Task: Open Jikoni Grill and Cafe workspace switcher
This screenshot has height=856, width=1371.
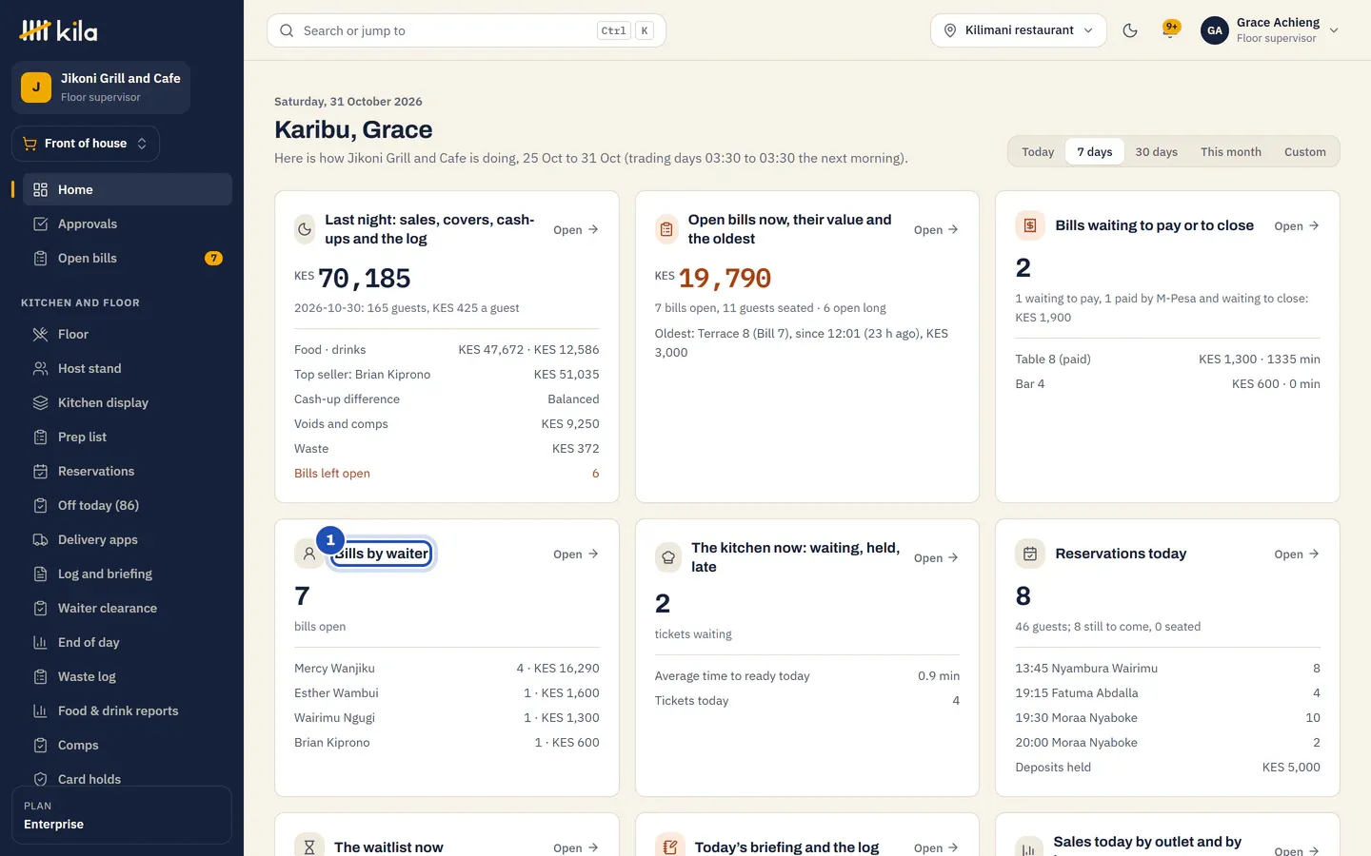Action: 101,88
